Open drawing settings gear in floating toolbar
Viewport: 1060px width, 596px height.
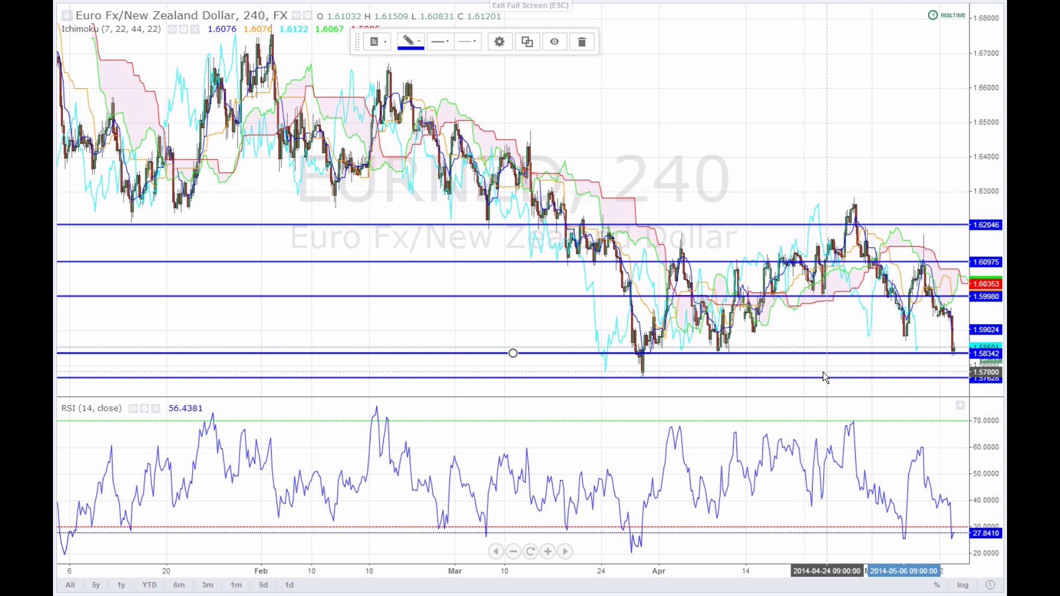(499, 42)
